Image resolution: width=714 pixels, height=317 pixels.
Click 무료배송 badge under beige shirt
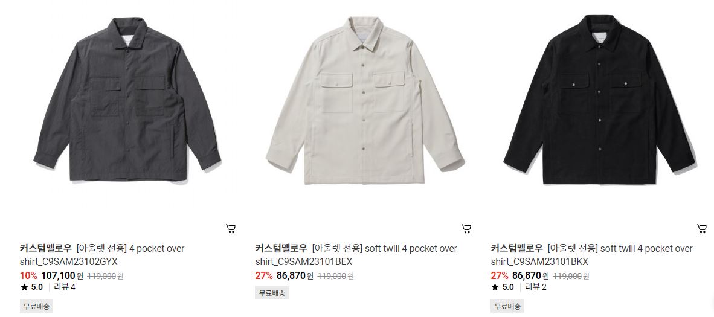click(x=272, y=293)
